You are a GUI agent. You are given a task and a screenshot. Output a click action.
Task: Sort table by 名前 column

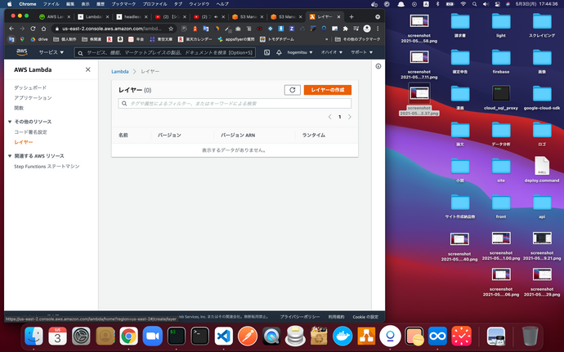pos(123,136)
